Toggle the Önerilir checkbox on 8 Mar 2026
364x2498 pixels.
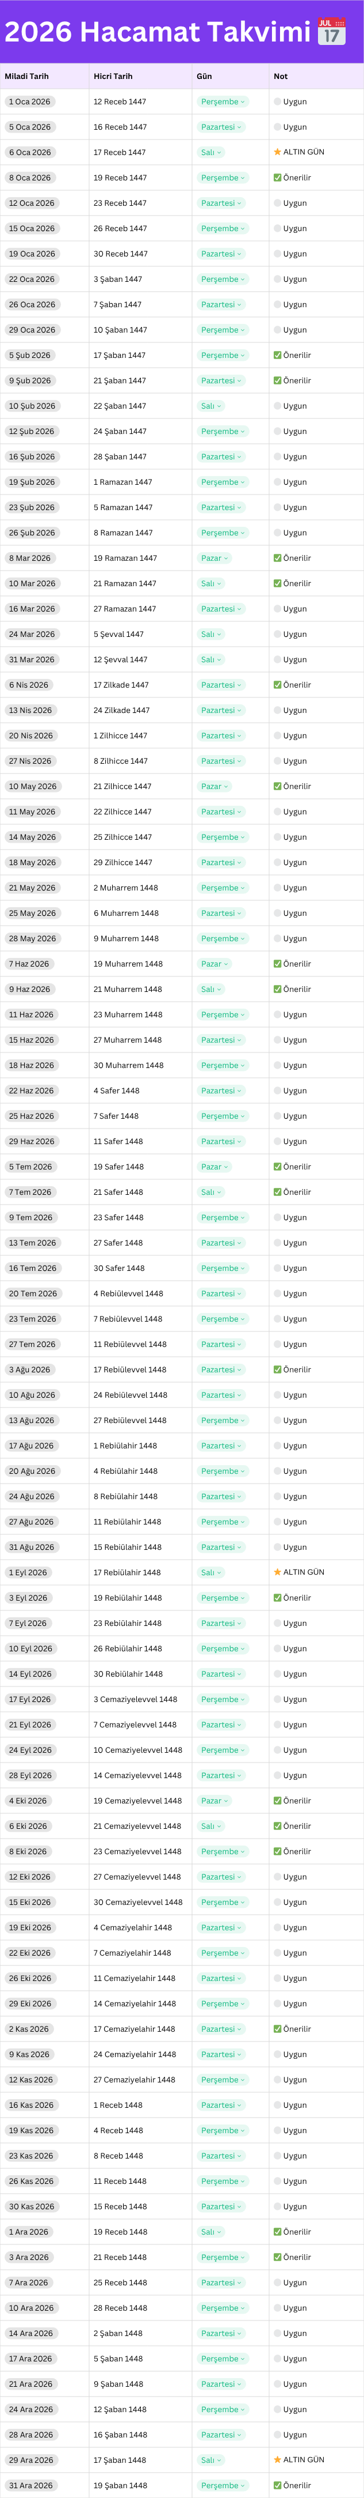(x=278, y=557)
